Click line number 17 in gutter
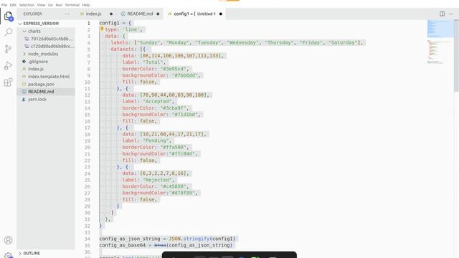The image size is (459, 258). pyautogui.click(x=87, y=128)
